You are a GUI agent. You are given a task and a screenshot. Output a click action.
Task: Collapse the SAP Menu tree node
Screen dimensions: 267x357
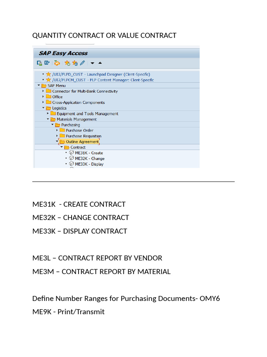tap(39, 85)
